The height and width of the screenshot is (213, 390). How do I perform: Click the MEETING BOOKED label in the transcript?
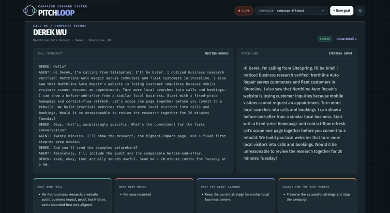click(216, 54)
